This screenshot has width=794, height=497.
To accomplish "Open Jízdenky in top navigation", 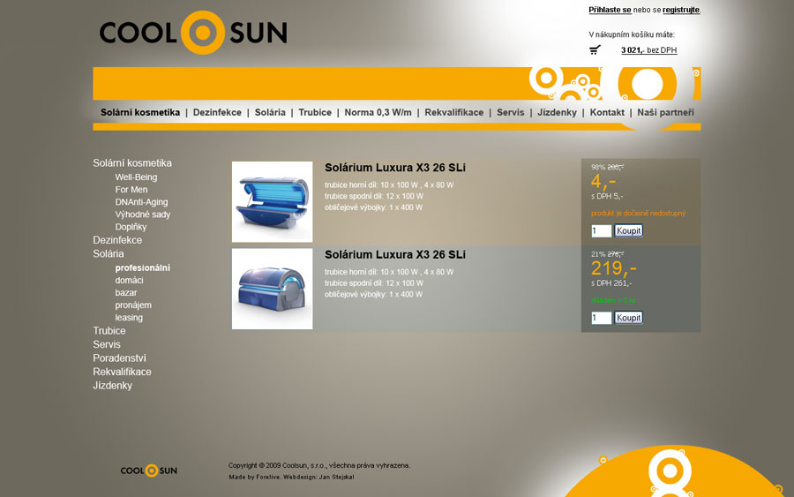I will (x=557, y=112).
